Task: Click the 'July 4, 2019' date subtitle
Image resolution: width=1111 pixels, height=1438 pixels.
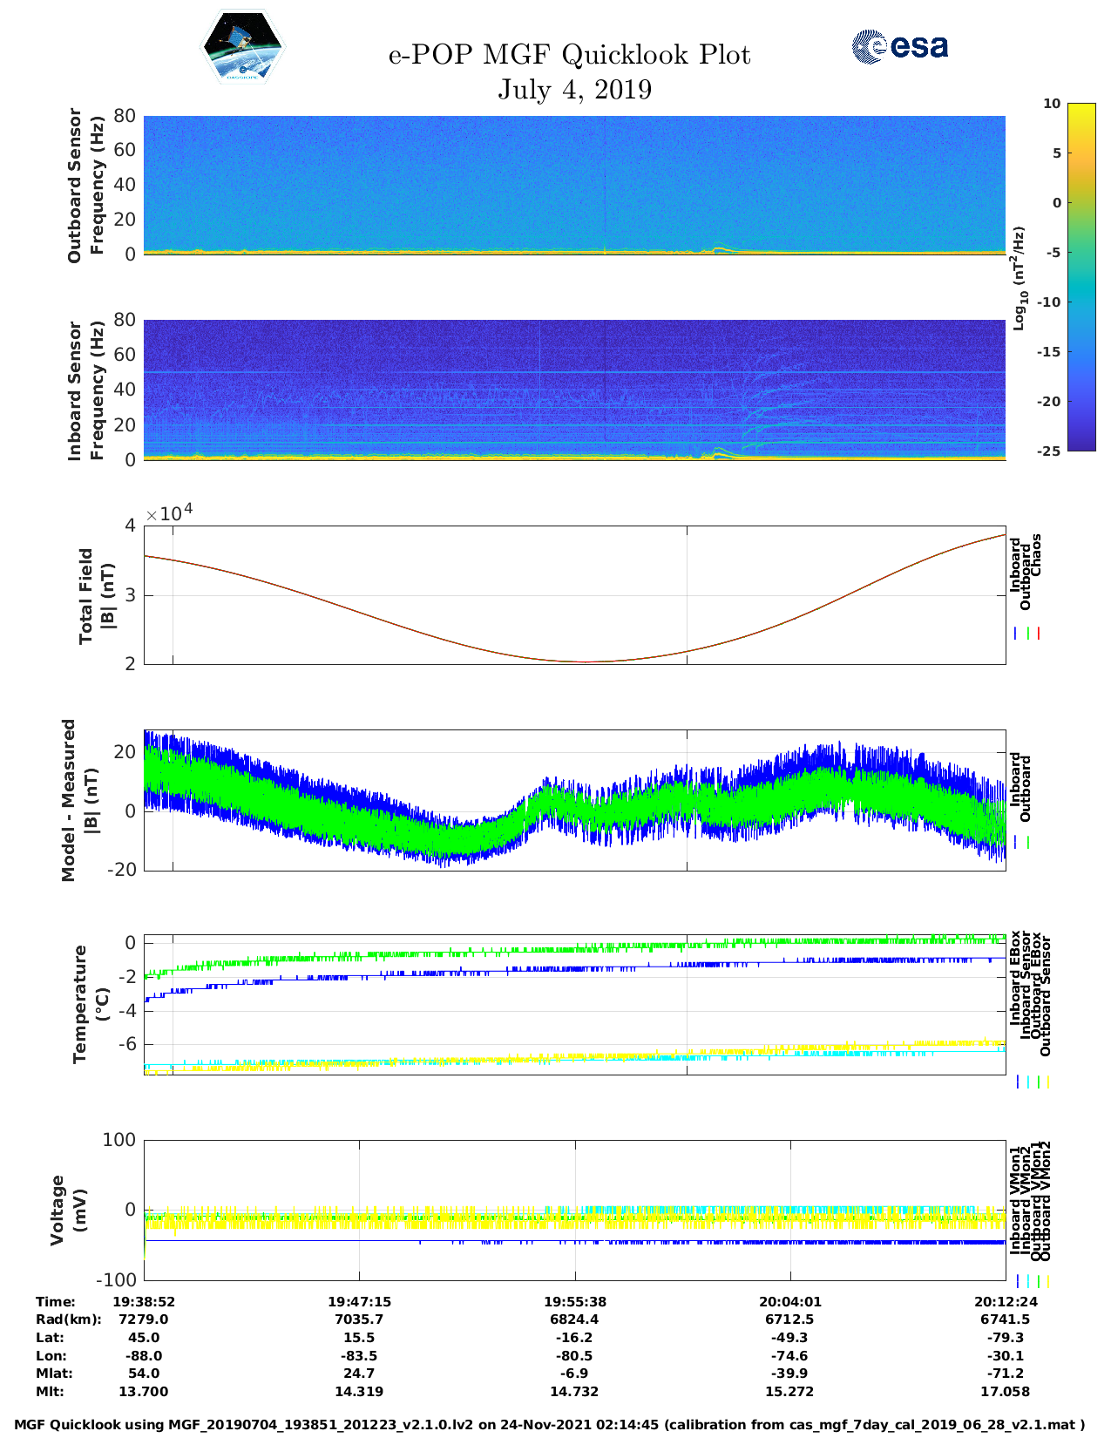Action: [574, 90]
